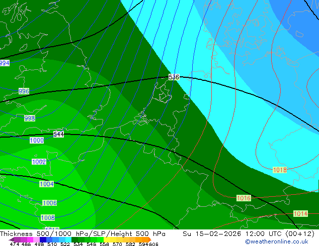Click the 996 isobar label
This screenshot has width=319, height=246.
click(24, 91)
